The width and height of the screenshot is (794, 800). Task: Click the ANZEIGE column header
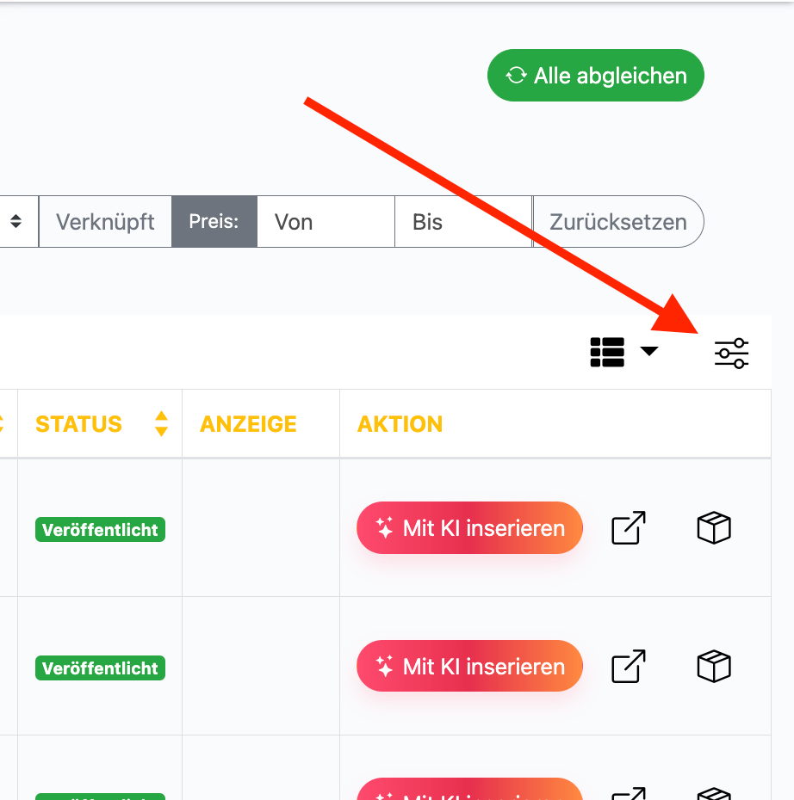click(248, 424)
